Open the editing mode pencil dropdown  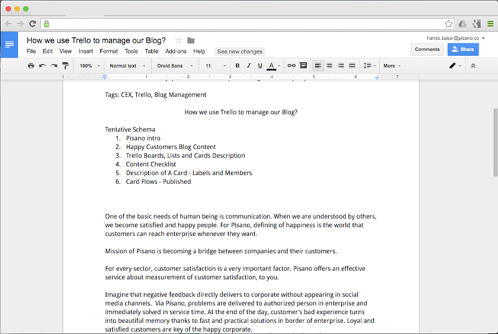tap(455, 66)
